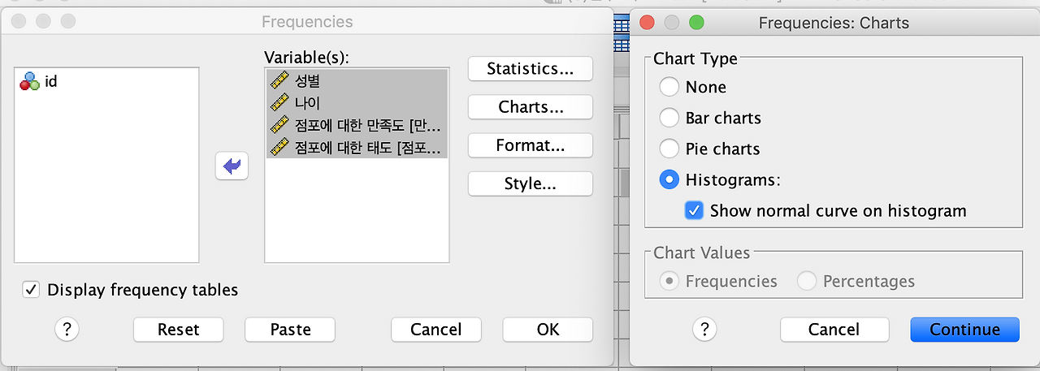Choose Bar charts option
1040x371 pixels.
[669, 118]
